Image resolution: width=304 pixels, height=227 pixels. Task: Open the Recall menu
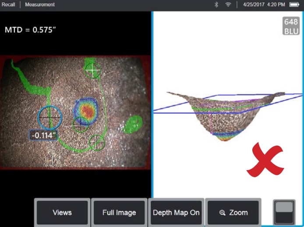coord(8,4)
